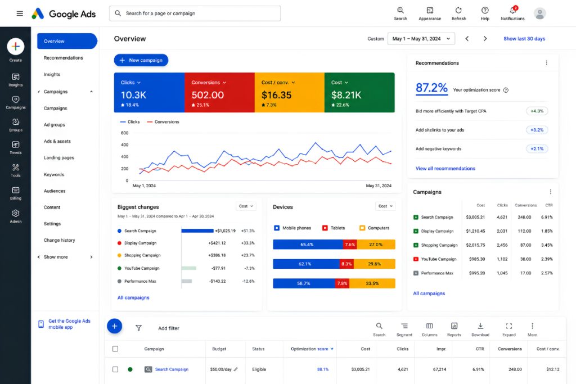This screenshot has width=576, height=384.
Task: Open Billing in the dark sidebar
Action: (x=15, y=193)
